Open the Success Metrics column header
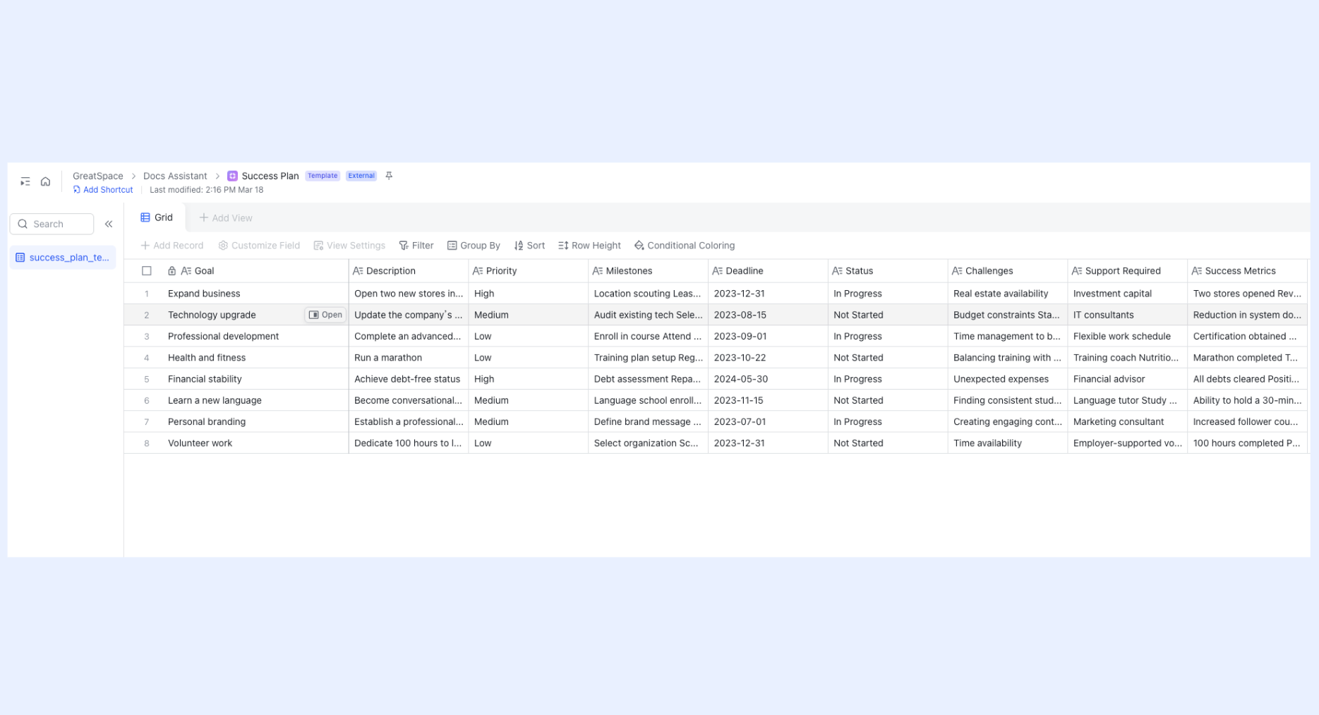The height and width of the screenshot is (715, 1319). click(x=1248, y=271)
